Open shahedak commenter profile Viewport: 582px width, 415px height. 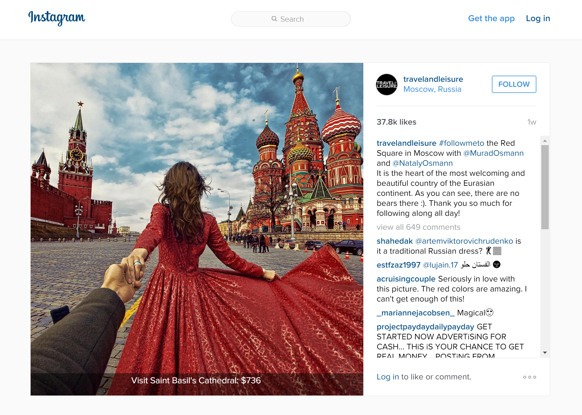coord(394,241)
